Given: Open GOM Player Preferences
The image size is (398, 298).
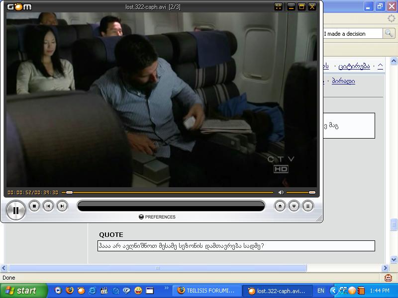Looking at the screenshot, I should [x=157, y=217].
